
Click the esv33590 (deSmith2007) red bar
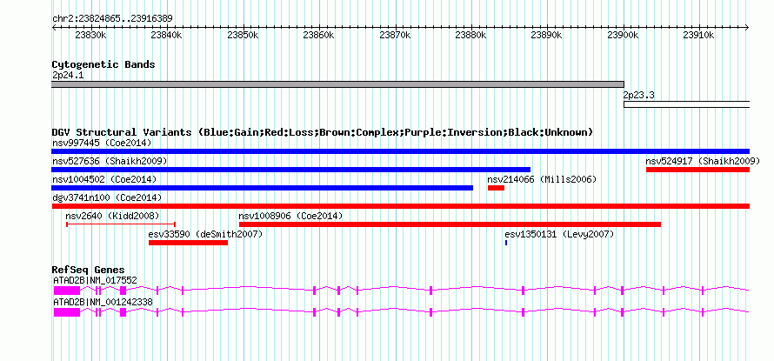tap(188, 243)
